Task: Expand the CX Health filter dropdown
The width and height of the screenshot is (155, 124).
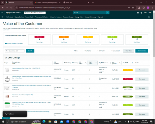Action: coord(101,51)
